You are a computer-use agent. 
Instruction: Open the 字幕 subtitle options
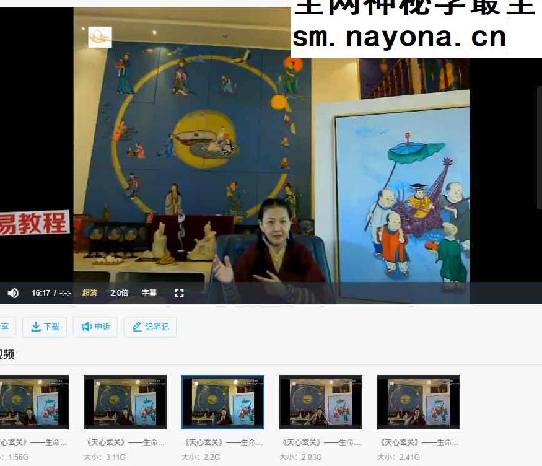coord(149,293)
